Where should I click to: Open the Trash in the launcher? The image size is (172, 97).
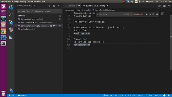[x=3, y=93]
